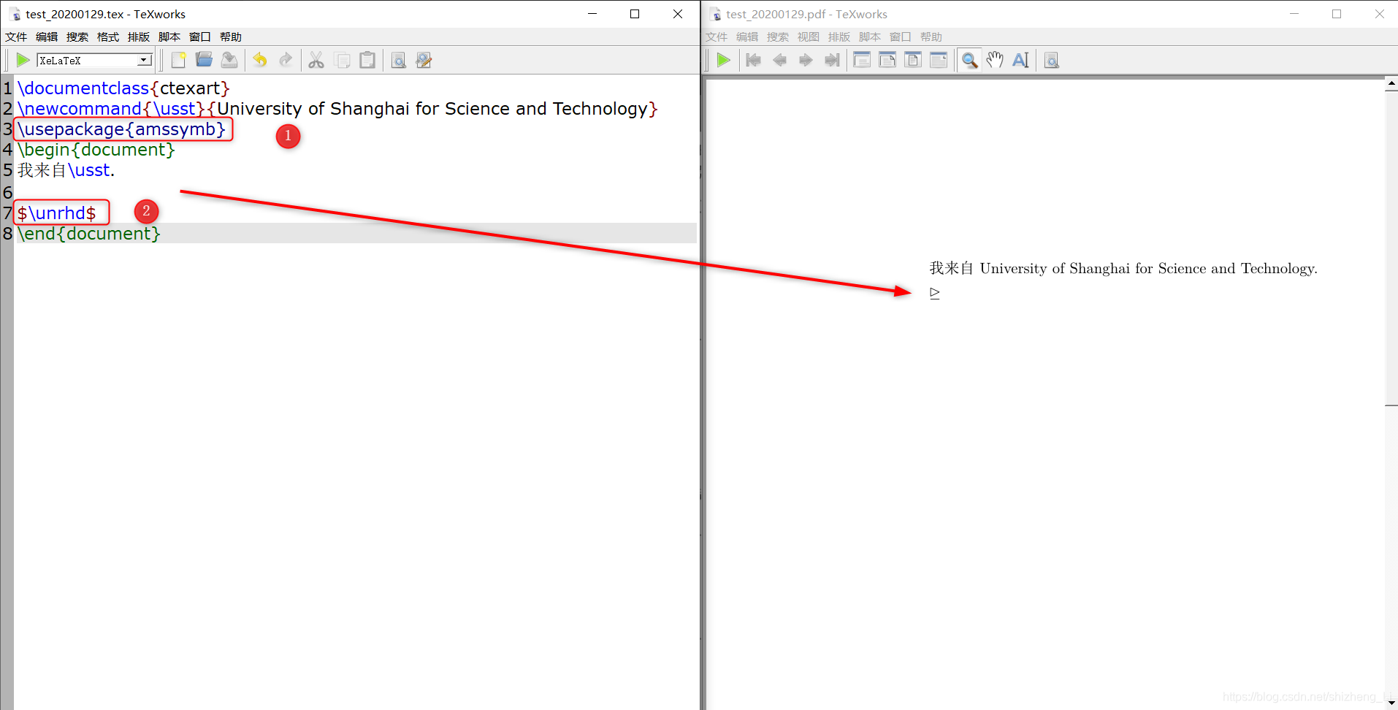Create a new document in editor
This screenshot has width=1398, height=710.
click(x=178, y=60)
